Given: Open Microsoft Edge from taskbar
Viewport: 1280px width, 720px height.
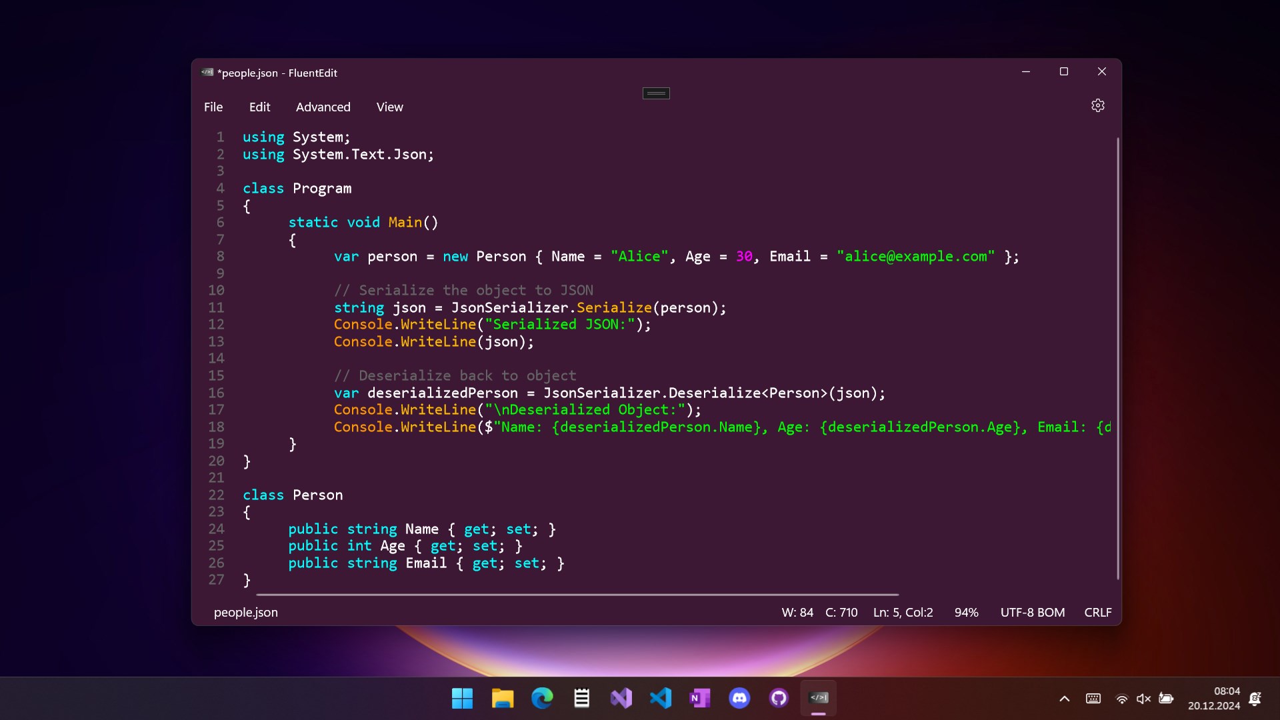Looking at the screenshot, I should [541, 698].
